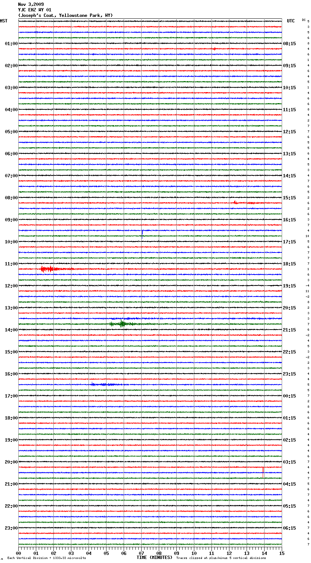Click the "08" minute tick label

click(x=159, y=553)
